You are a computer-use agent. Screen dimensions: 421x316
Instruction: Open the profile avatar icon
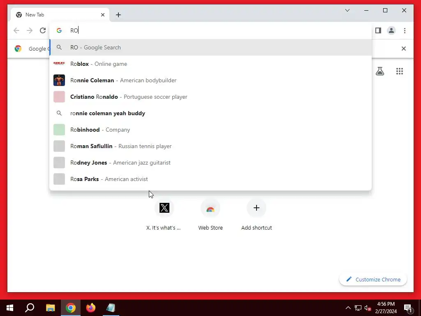coord(391,30)
